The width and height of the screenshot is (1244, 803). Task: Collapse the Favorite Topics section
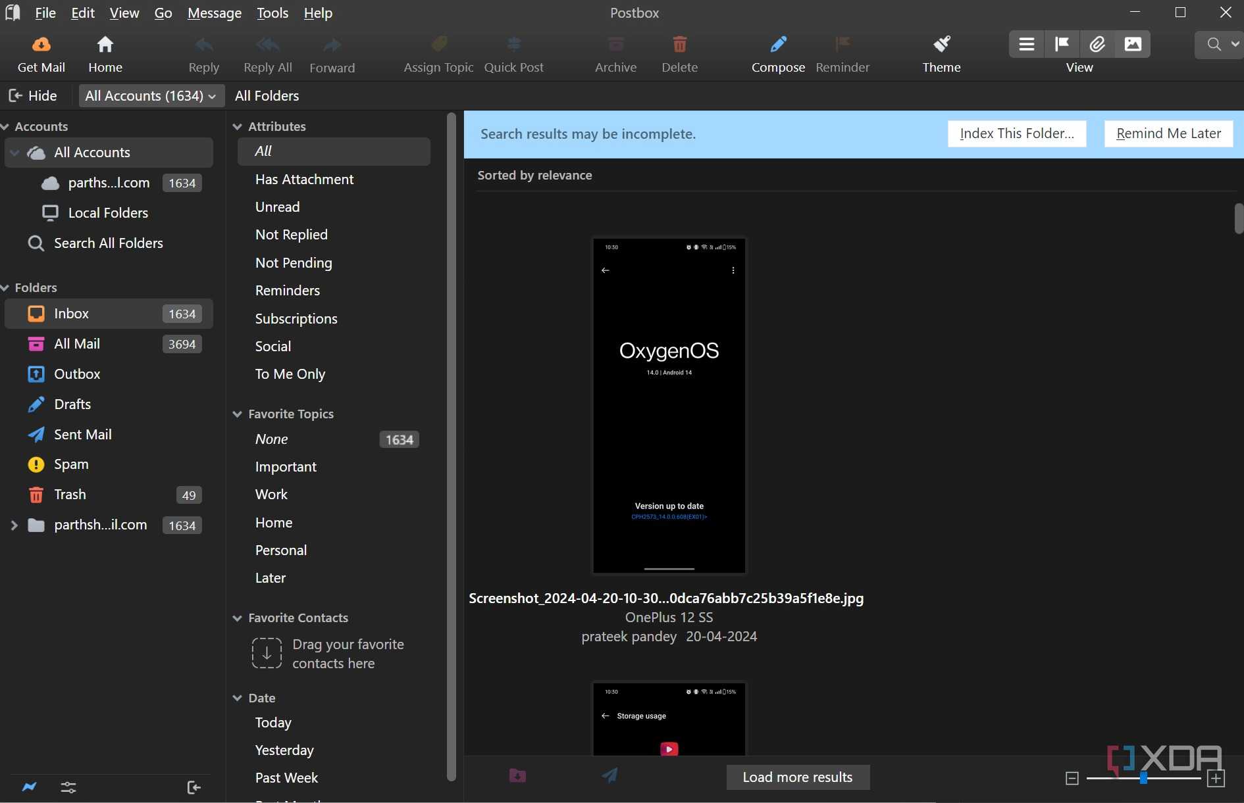238,414
